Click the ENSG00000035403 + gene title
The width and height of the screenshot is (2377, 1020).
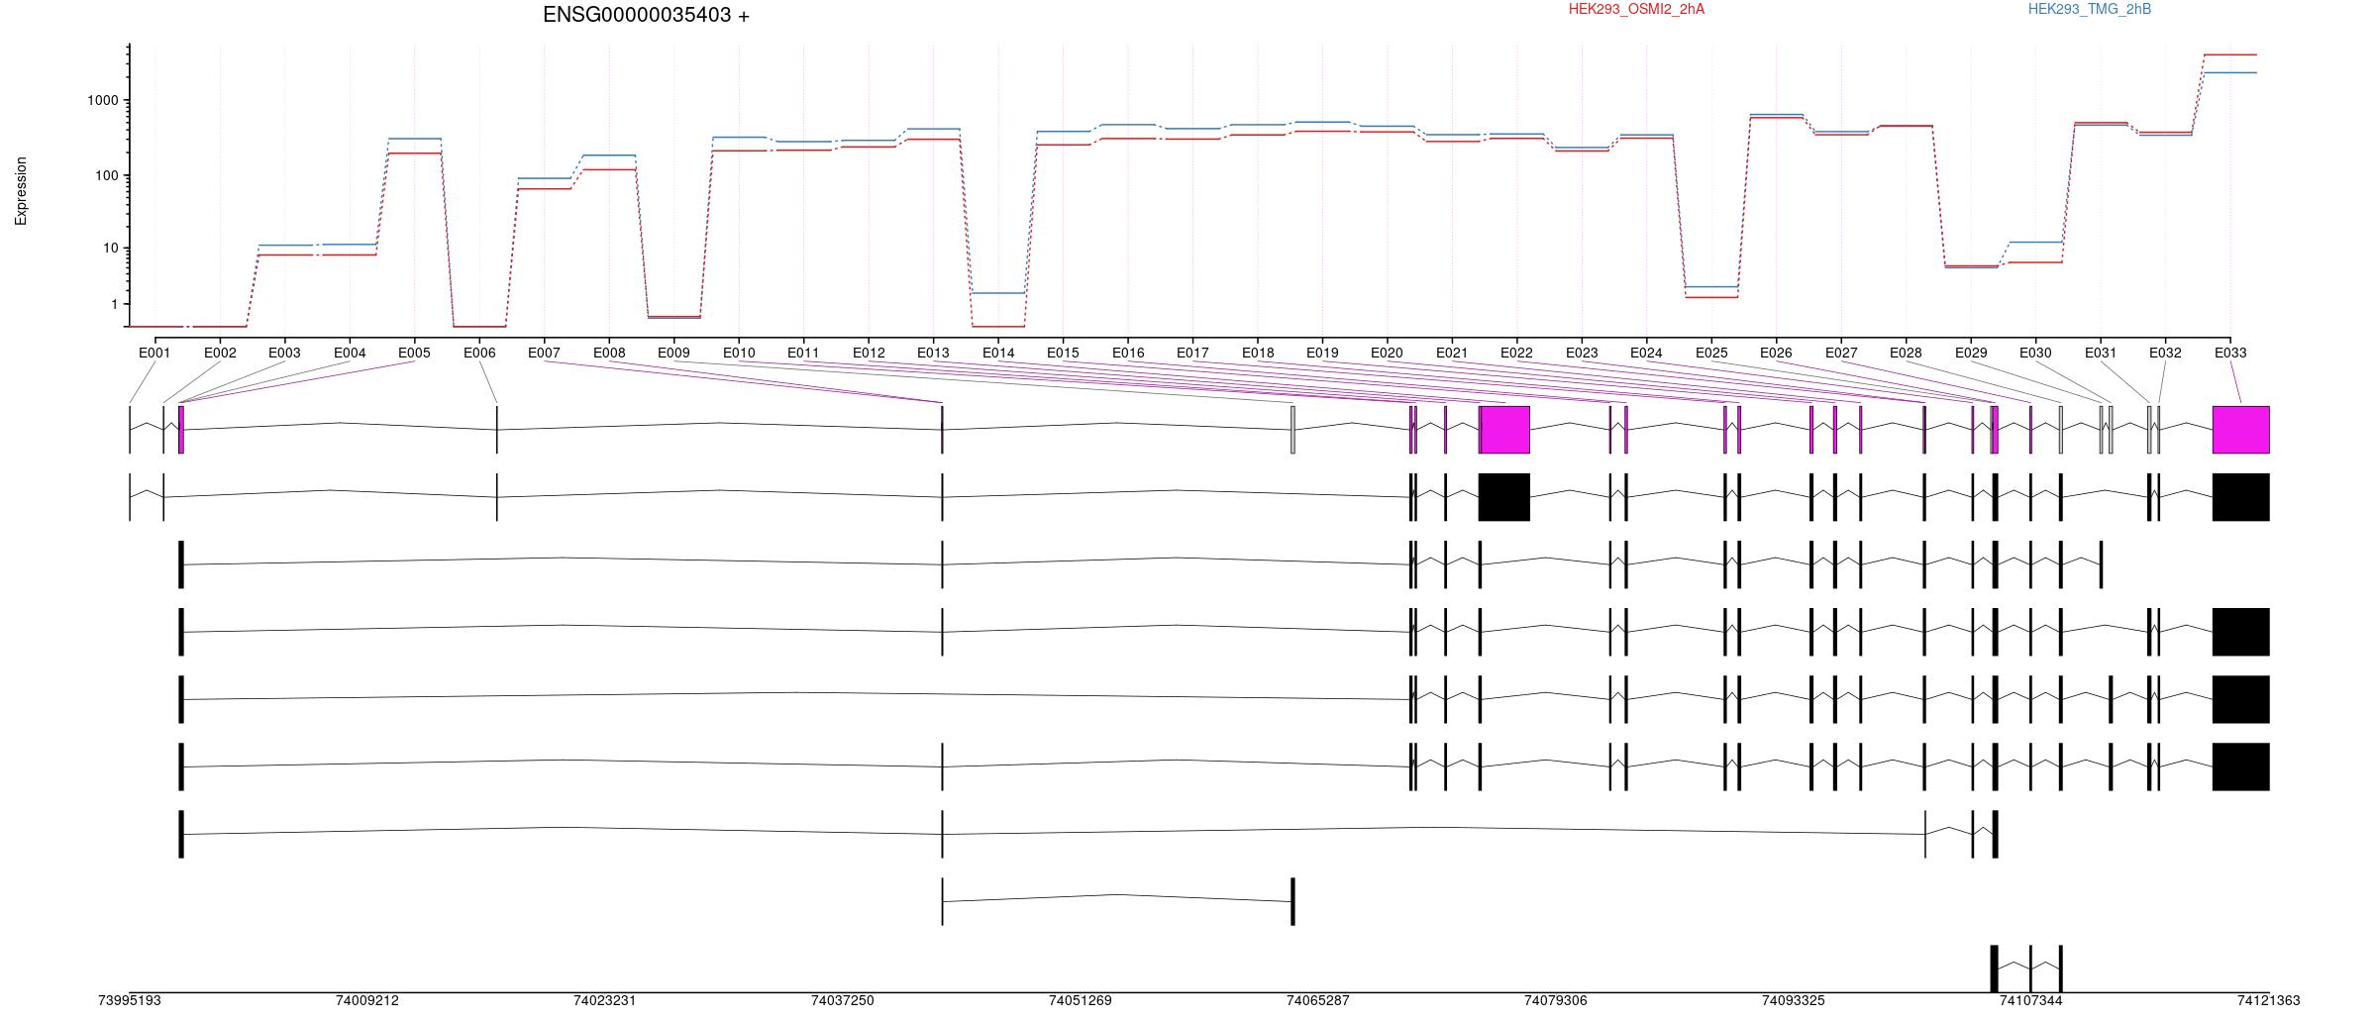pyautogui.click(x=646, y=15)
